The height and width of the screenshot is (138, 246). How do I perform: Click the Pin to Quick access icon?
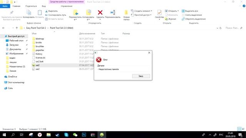coord(12,13)
